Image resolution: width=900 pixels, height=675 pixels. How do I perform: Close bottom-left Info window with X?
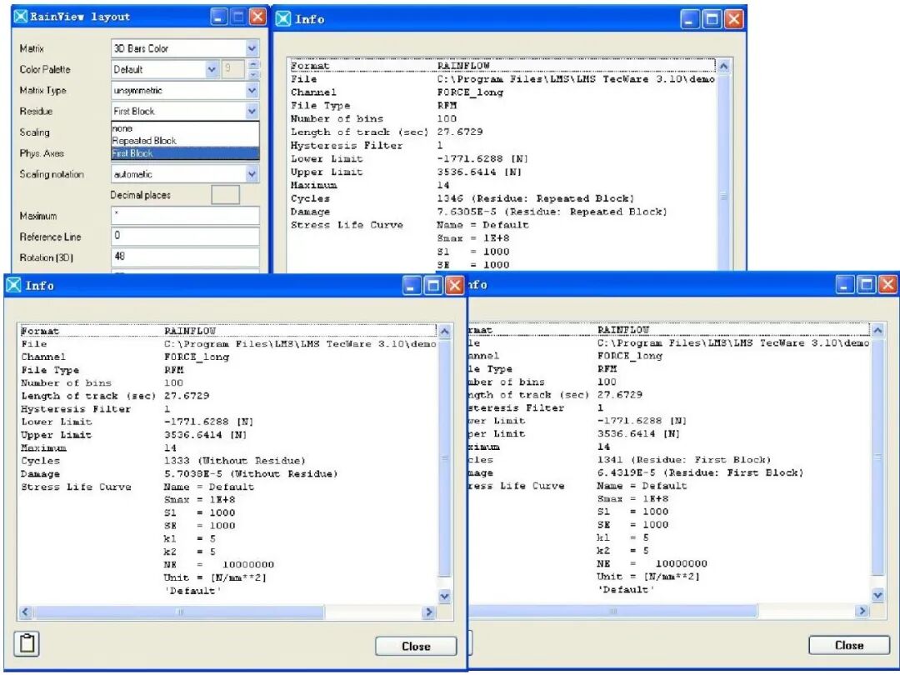click(x=455, y=285)
